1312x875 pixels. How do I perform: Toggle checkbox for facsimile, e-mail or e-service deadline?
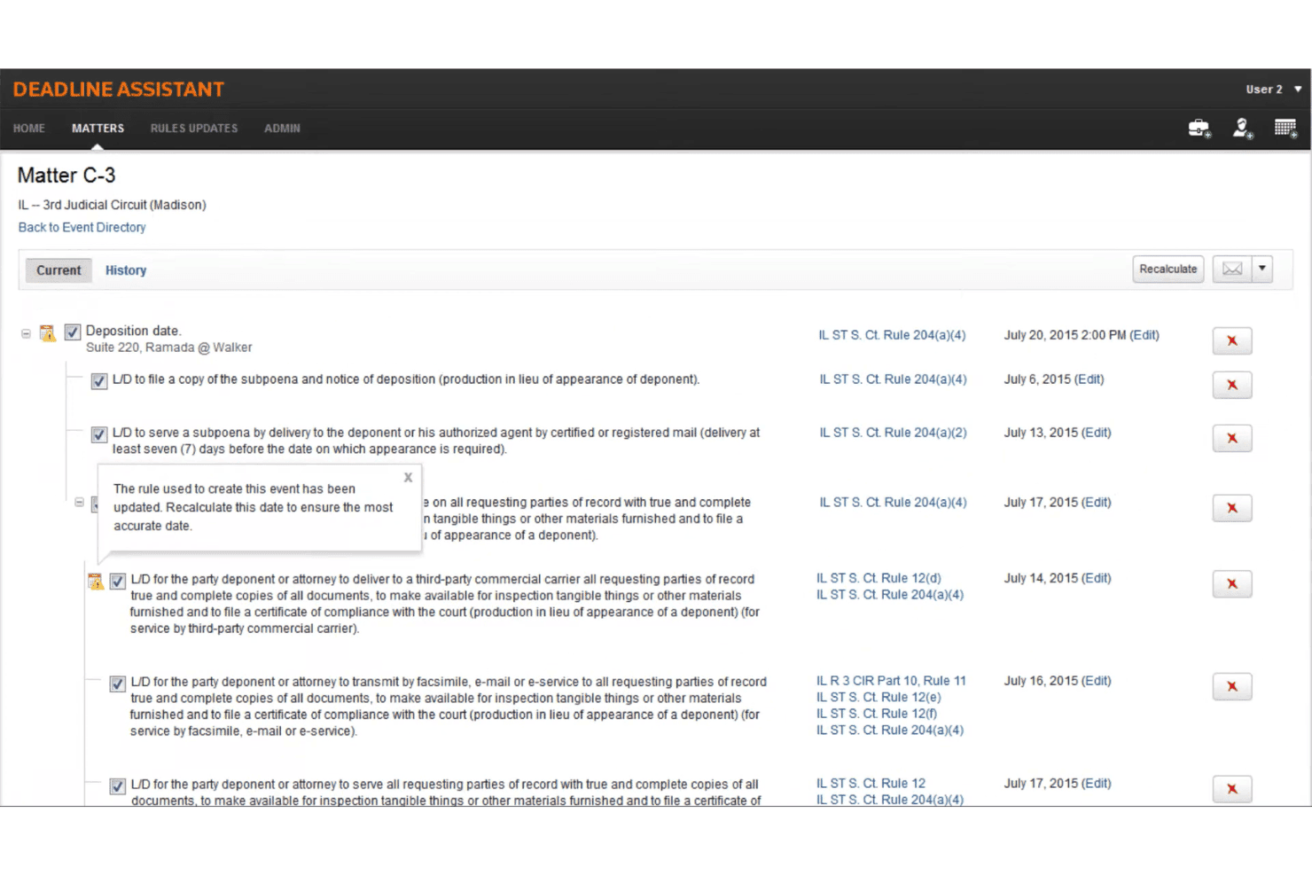click(x=117, y=684)
